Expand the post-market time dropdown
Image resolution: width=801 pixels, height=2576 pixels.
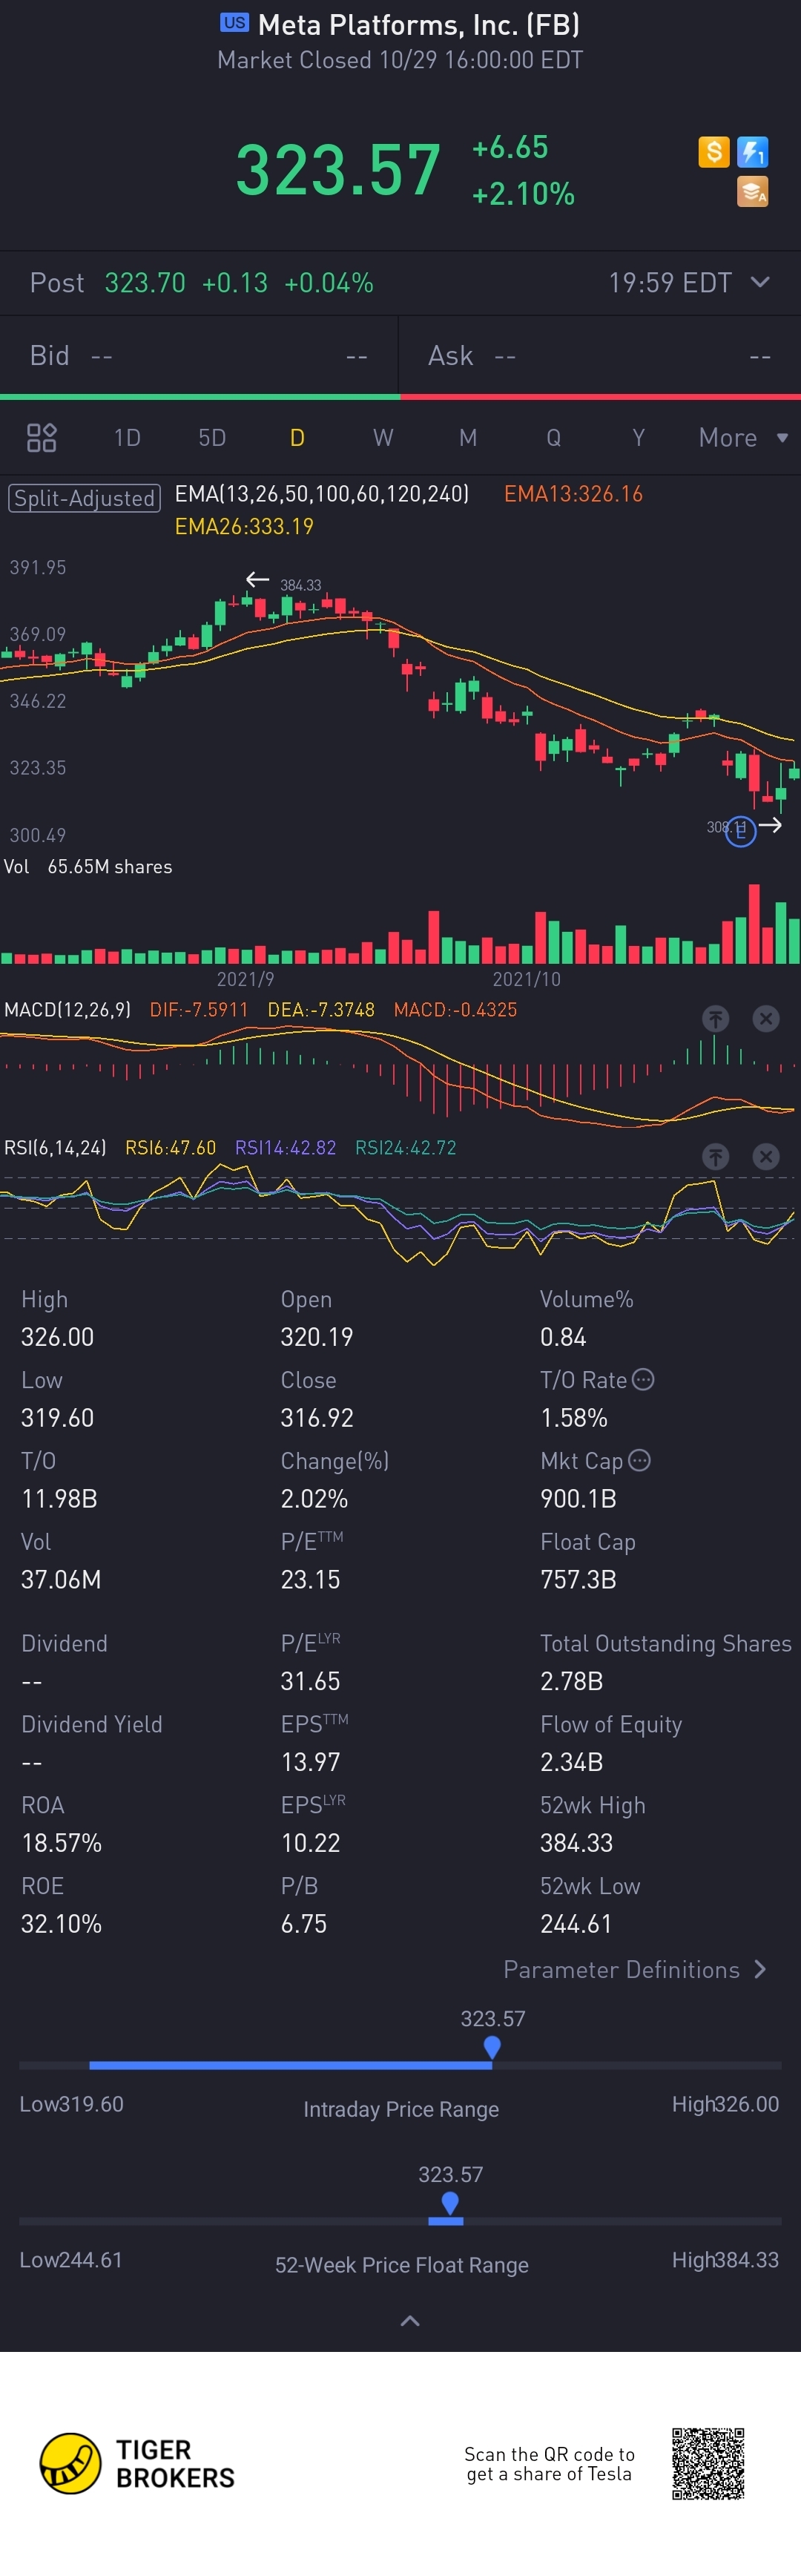click(x=760, y=282)
